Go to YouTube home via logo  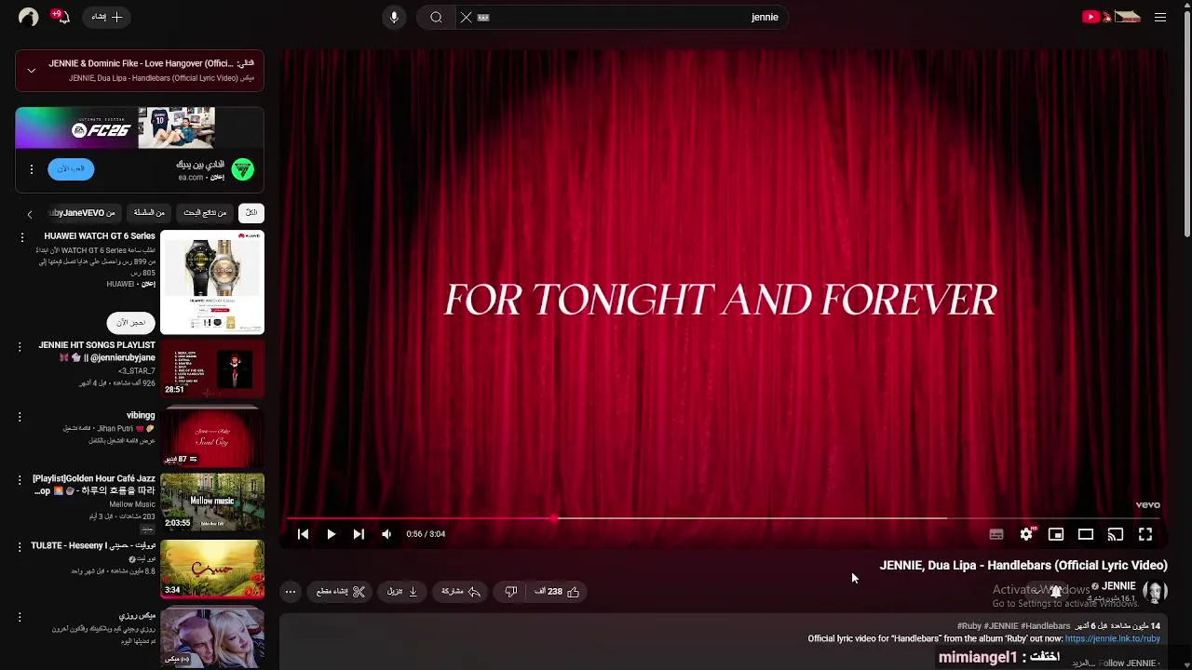1111,17
